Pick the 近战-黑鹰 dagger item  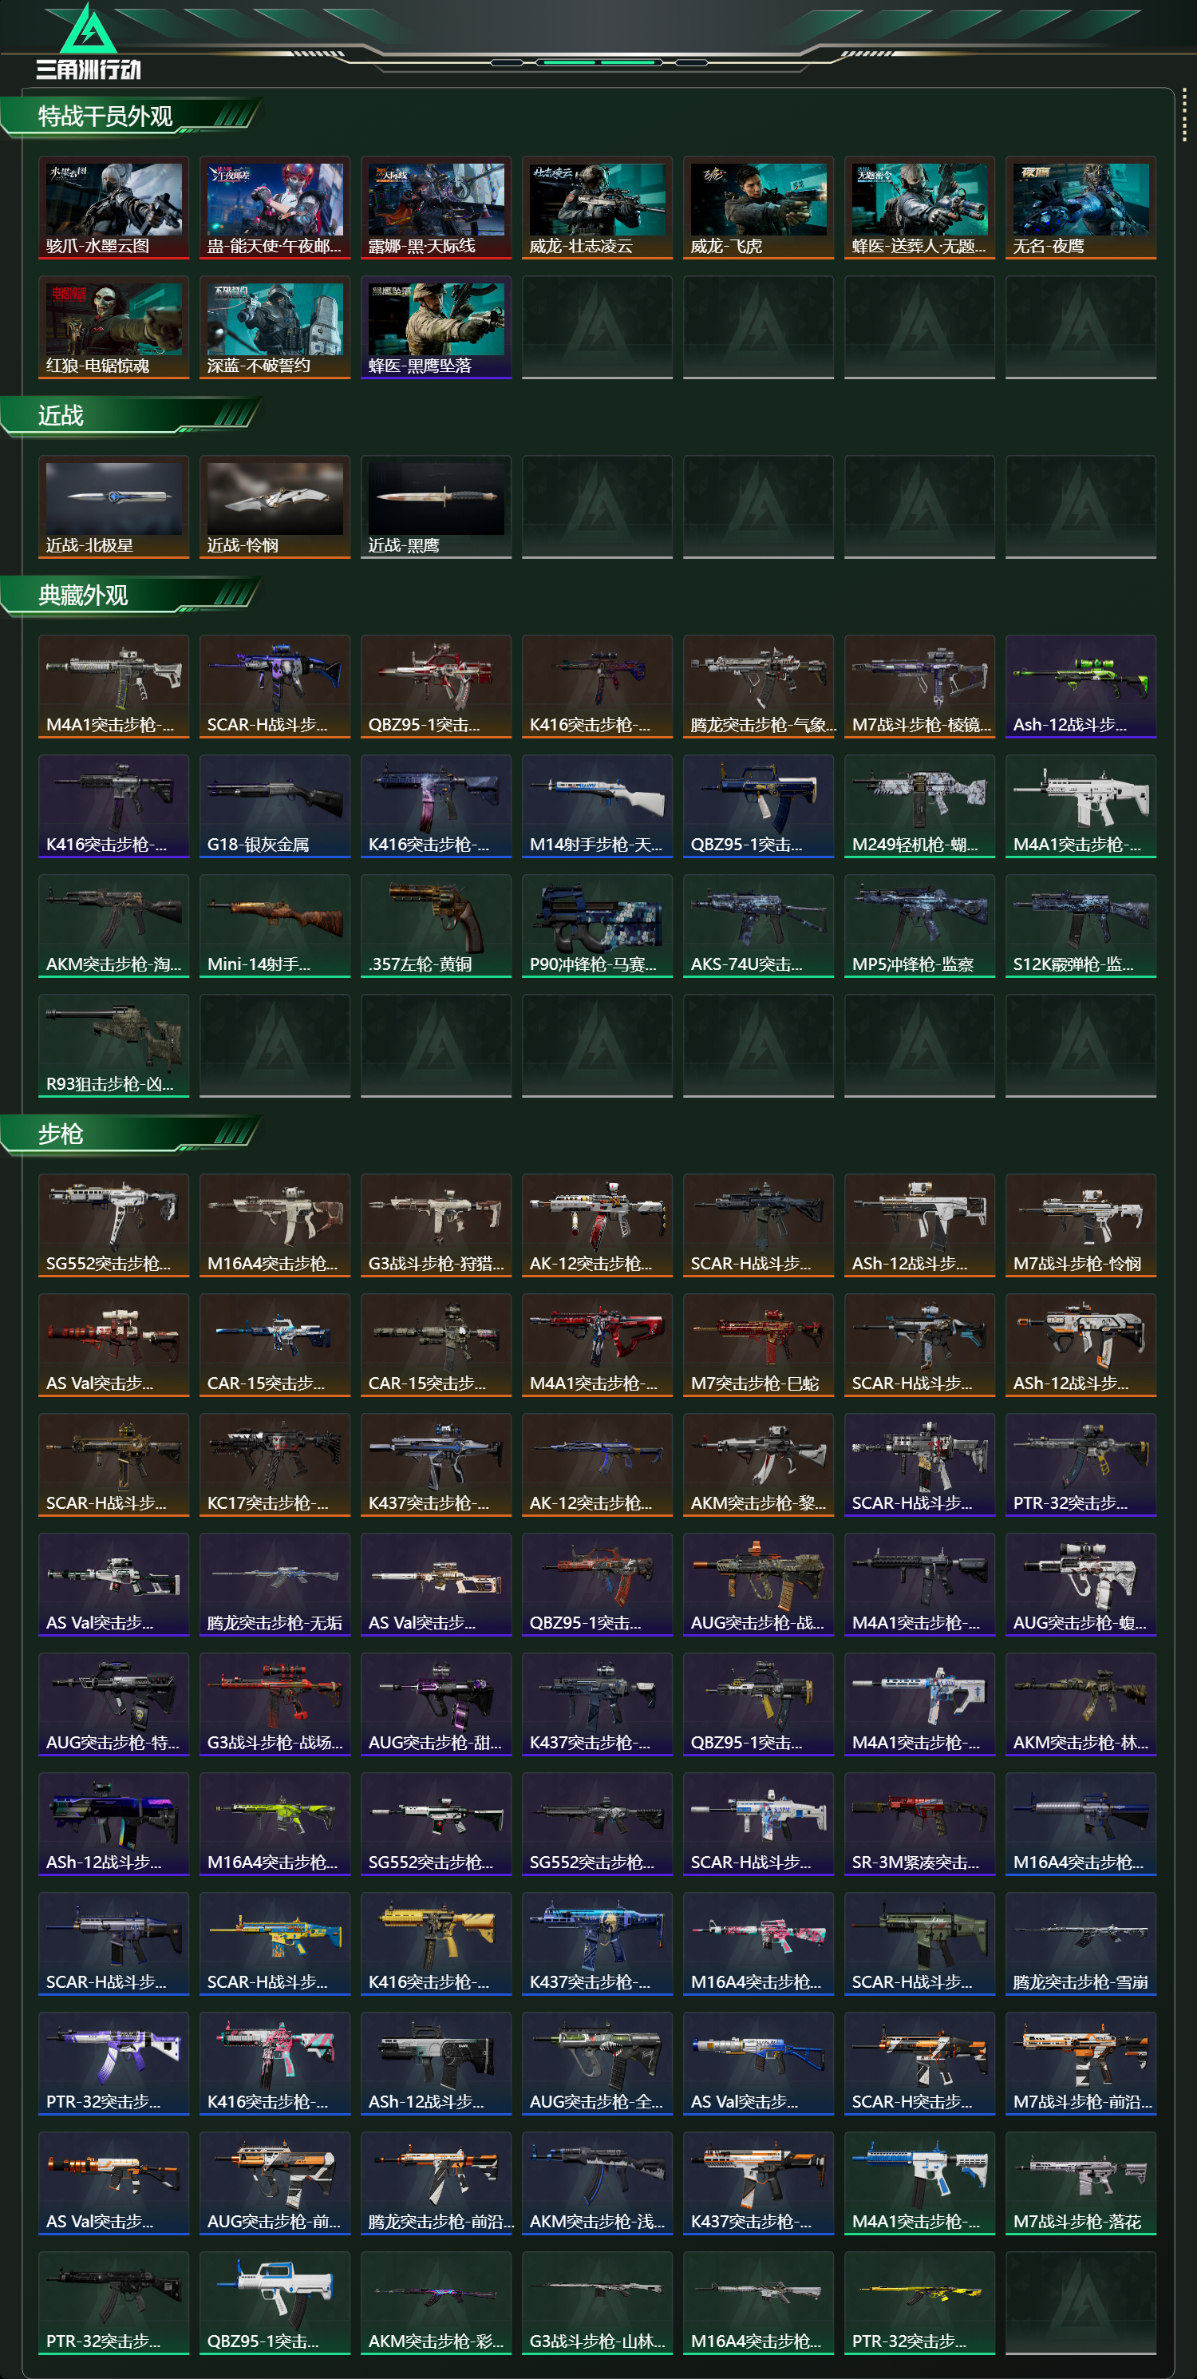pyautogui.click(x=436, y=507)
